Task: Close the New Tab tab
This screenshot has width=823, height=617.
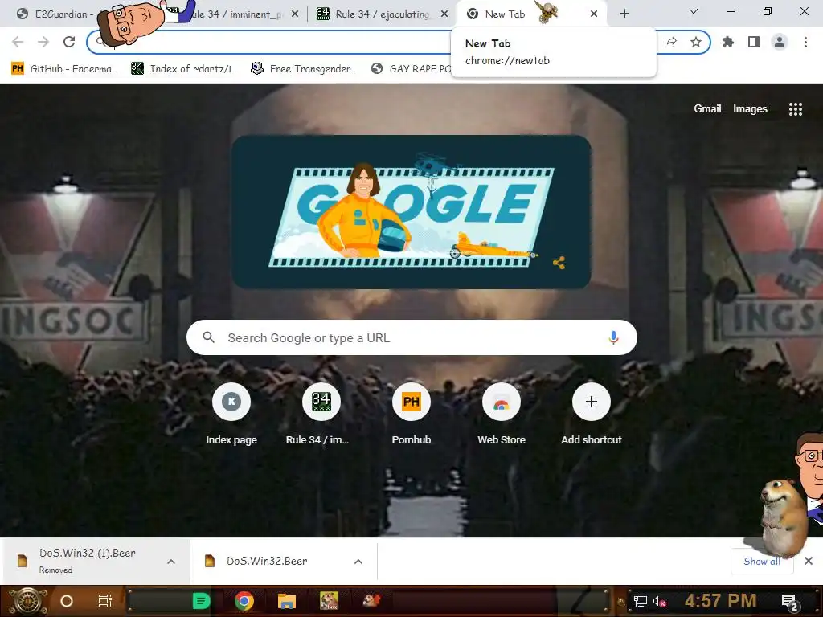Action: (x=594, y=14)
